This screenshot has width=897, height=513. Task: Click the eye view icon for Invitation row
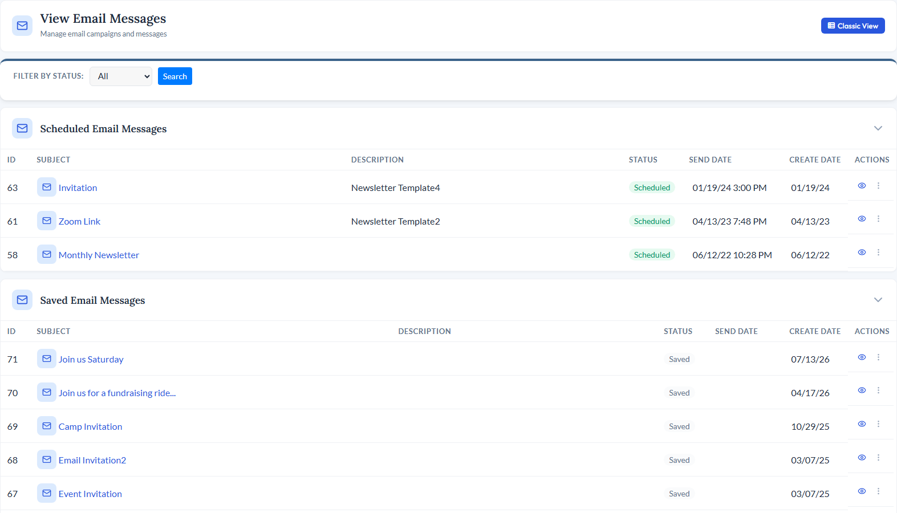[x=862, y=186]
